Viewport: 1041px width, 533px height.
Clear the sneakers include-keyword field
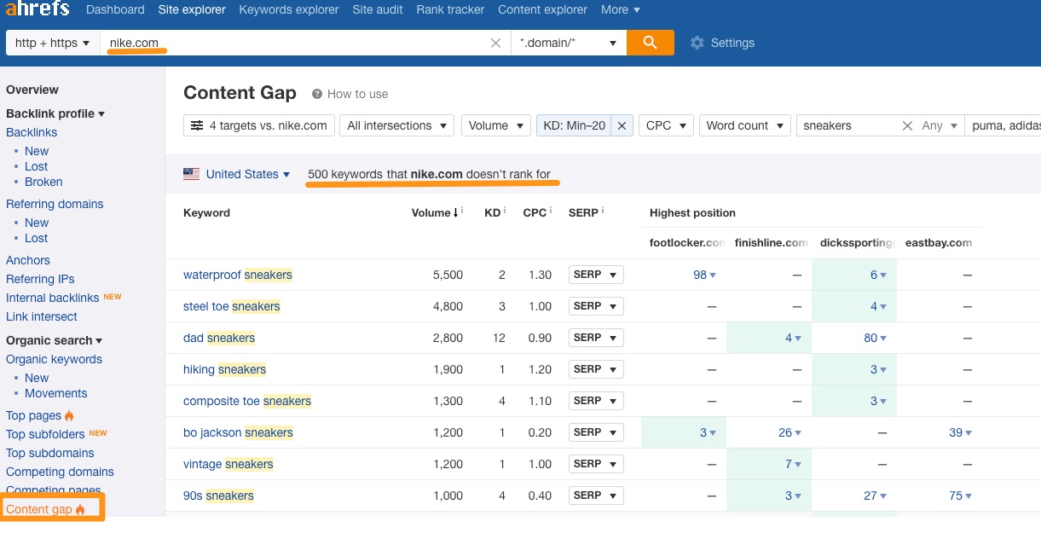[907, 125]
